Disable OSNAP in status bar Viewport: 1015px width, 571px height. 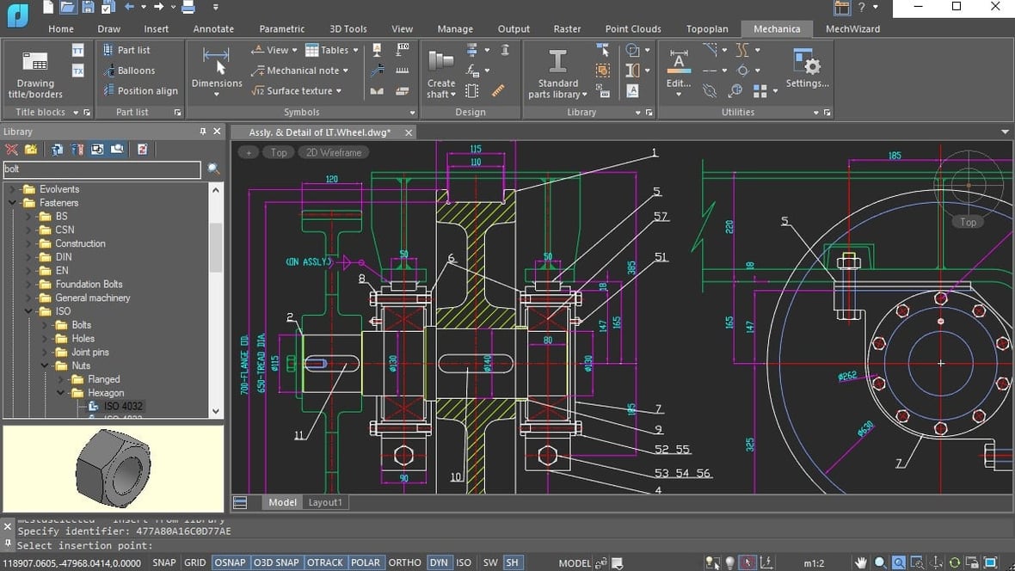[x=230, y=562]
